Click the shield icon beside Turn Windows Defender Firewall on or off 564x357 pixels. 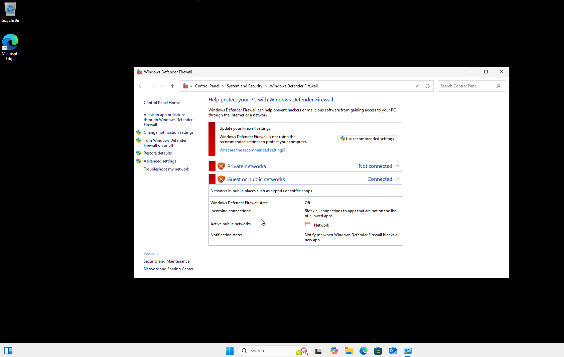click(x=139, y=140)
